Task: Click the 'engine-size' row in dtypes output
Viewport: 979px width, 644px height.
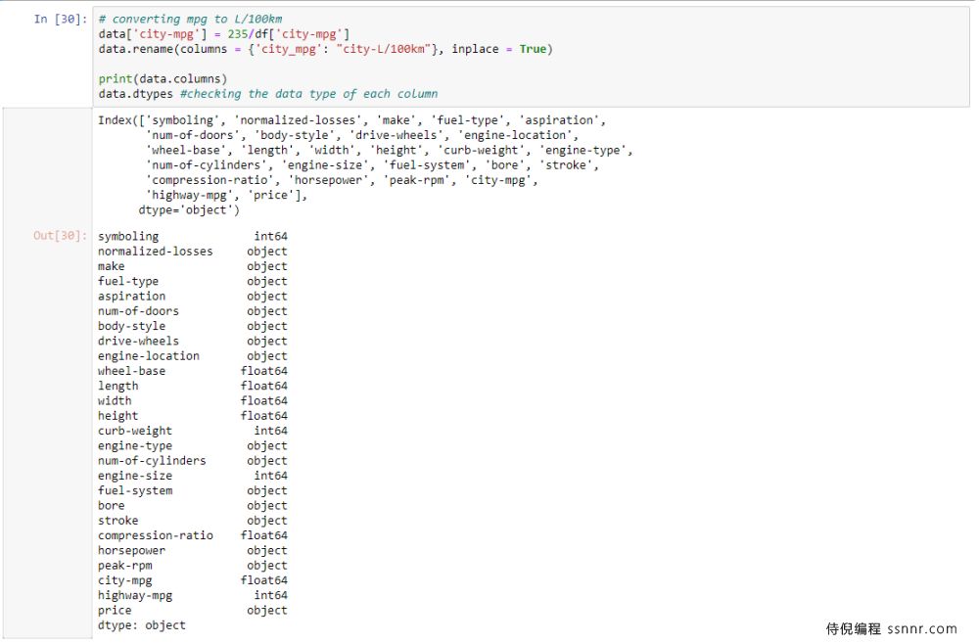Action: point(192,476)
